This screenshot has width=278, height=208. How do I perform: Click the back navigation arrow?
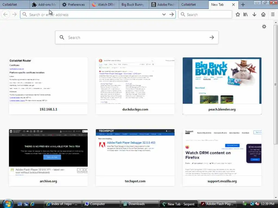click(x=5, y=15)
